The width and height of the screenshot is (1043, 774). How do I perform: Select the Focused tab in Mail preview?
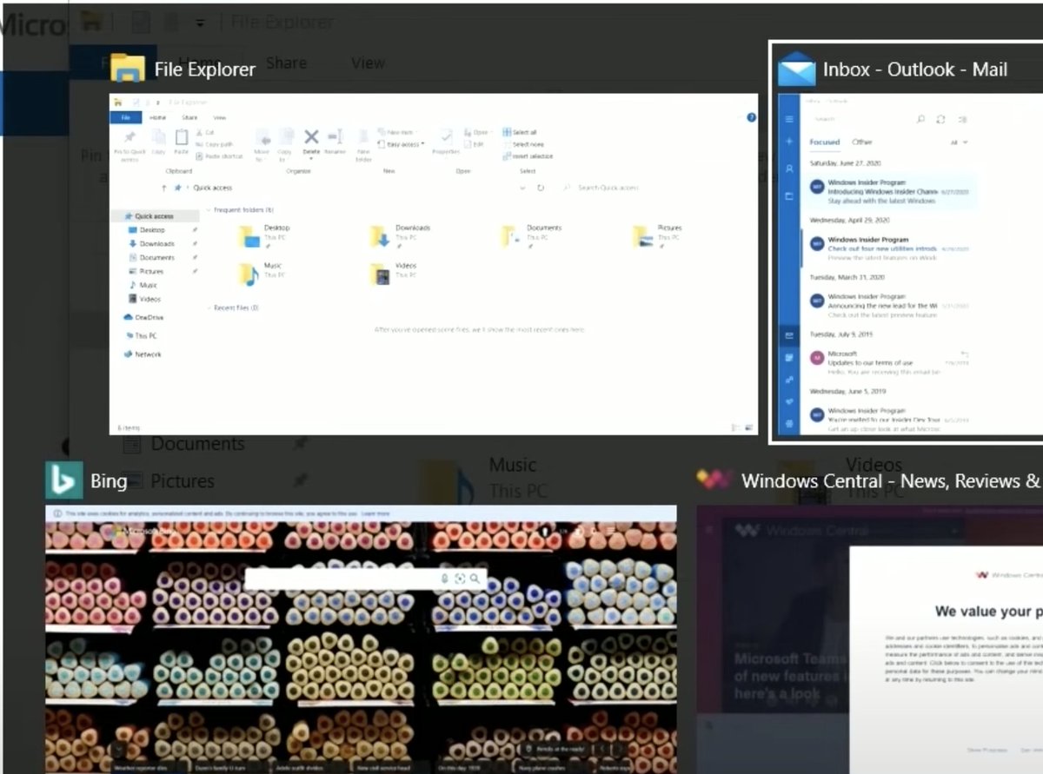pyautogui.click(x=825, y=142)
